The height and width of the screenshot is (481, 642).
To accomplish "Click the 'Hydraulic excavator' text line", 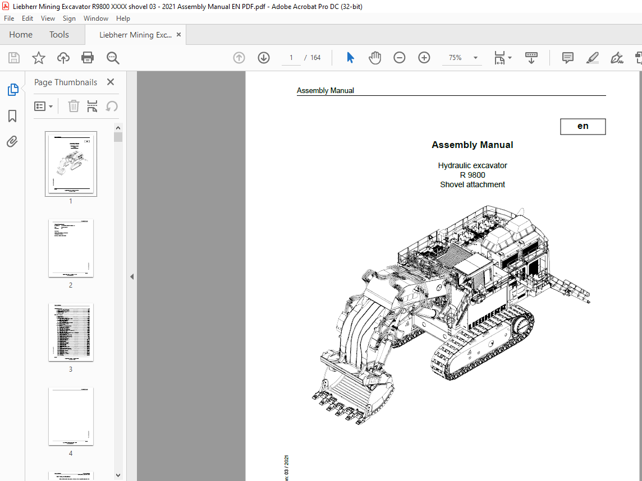I will coord(473,165).
